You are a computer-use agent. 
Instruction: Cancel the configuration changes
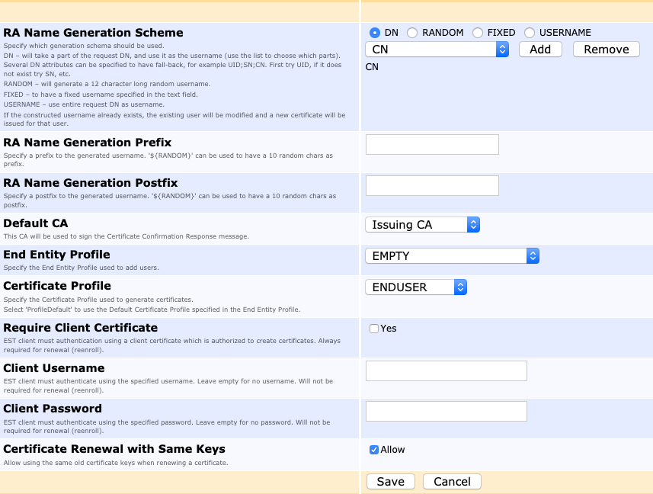point(451,481)
